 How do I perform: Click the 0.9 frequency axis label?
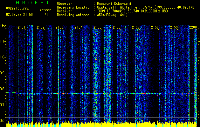coord(3,73)
